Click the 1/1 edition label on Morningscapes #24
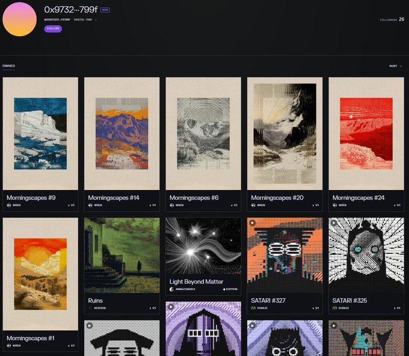The height and width of the screenshot is (356, 409). click(x=396, y=205)
